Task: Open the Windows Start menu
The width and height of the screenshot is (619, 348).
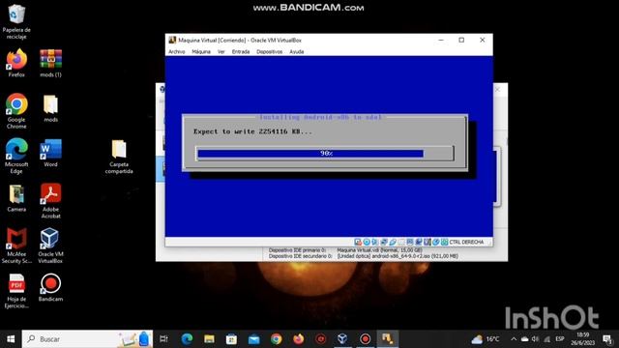Action: (x=11, y=339)
